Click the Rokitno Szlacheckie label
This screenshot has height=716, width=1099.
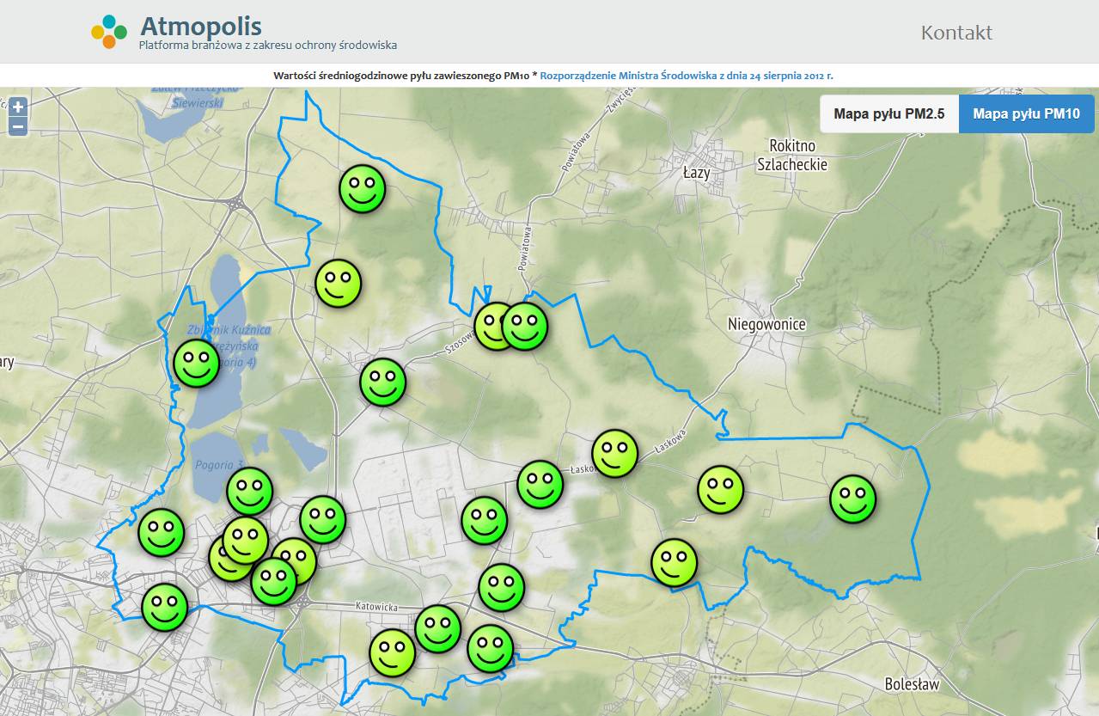(791, 156)
